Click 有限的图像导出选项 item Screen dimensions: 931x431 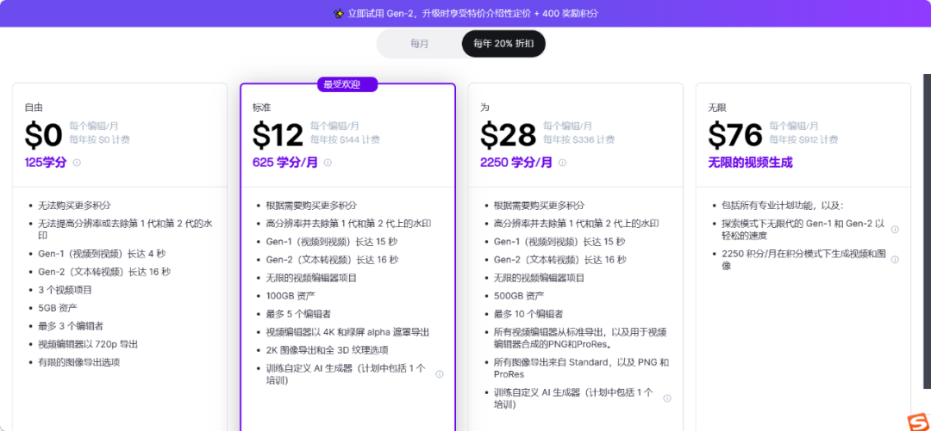pyautogui.click(x=79, y=362)
